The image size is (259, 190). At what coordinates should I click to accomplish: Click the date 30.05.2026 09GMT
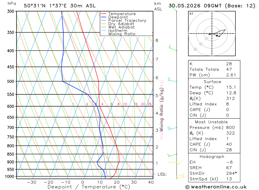[195, 6]
